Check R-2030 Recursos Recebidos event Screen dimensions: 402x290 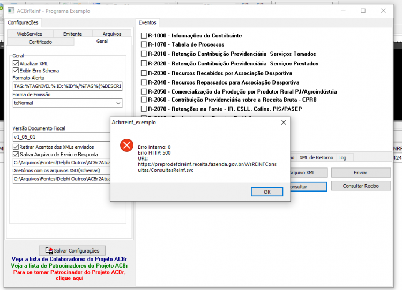(x=144, y=73)
